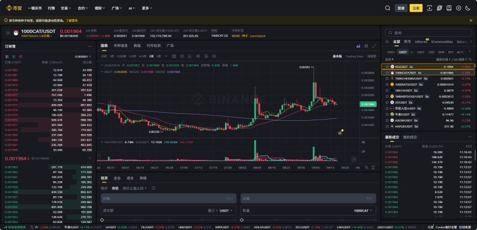Click the 登录 login button
This screenshot has width=477, height=230.
coord(401,8)
